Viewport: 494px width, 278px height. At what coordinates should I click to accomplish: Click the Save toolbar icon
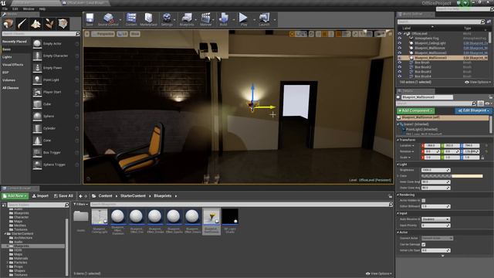click(90, 19)
